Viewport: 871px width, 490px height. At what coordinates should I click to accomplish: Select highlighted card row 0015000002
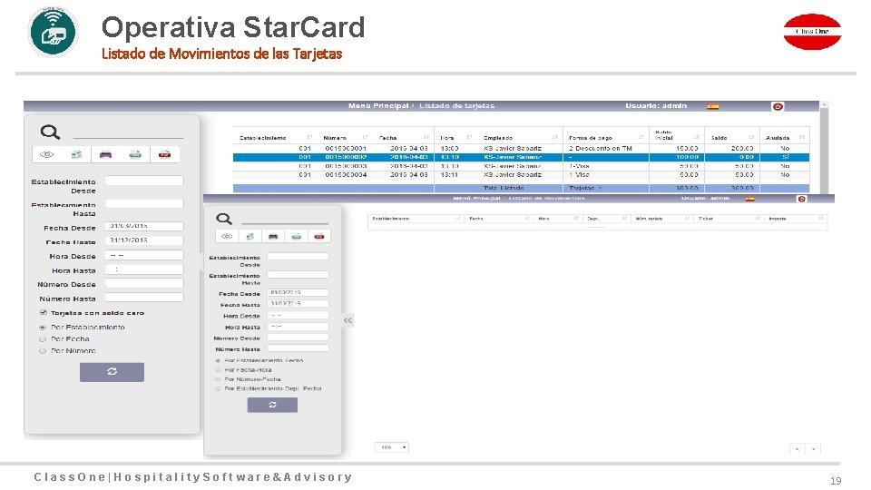pyautogui.click(x=521, y=157)
